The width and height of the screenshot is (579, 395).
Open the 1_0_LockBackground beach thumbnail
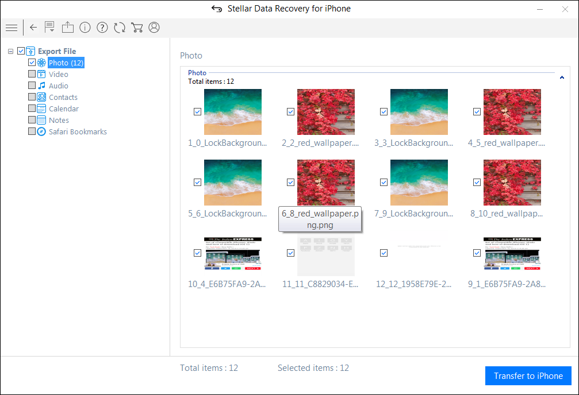(233, 112)
